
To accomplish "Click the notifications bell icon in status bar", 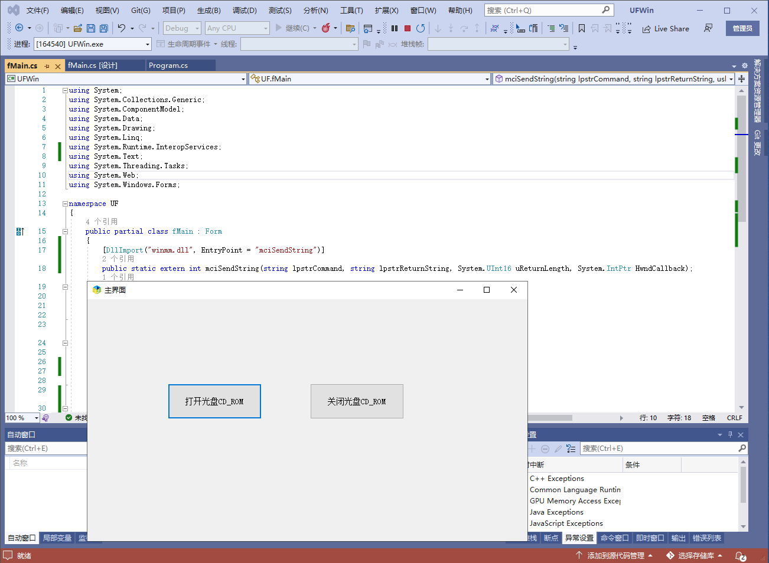I will tap(740, 556).
